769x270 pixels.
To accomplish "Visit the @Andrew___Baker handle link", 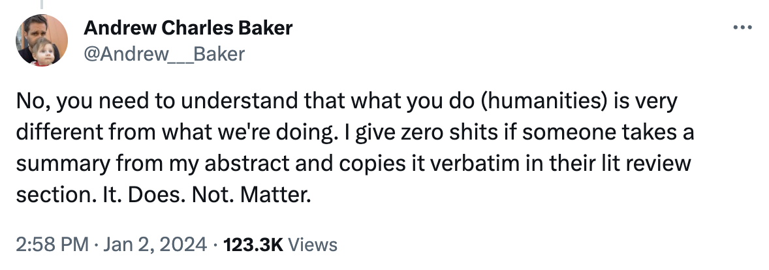I will pos(165,53).
